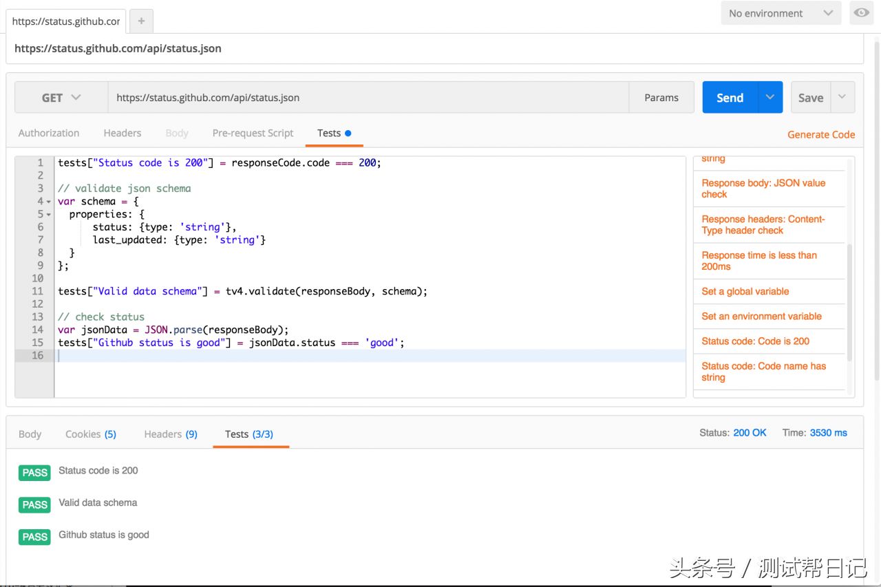This screenshot has width=881, height=587.
Task: Open a new request tab with plus icon
Action: (x=141, y=21)
